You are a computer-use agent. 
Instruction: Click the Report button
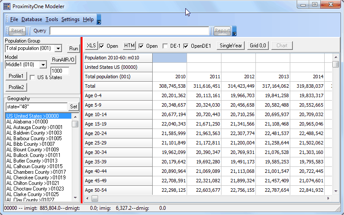tap(222, 31)
